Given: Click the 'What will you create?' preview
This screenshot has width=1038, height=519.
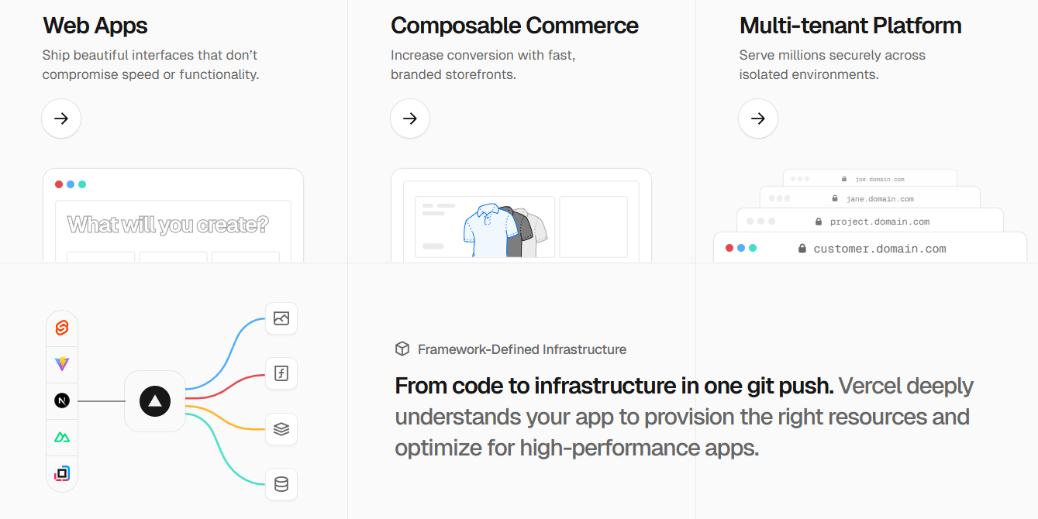Looking at the screenshot, I should point(168,225).
